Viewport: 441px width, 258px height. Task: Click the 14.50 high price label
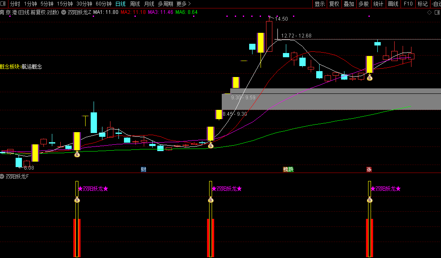pyautogui.click(x=281, y=19)
